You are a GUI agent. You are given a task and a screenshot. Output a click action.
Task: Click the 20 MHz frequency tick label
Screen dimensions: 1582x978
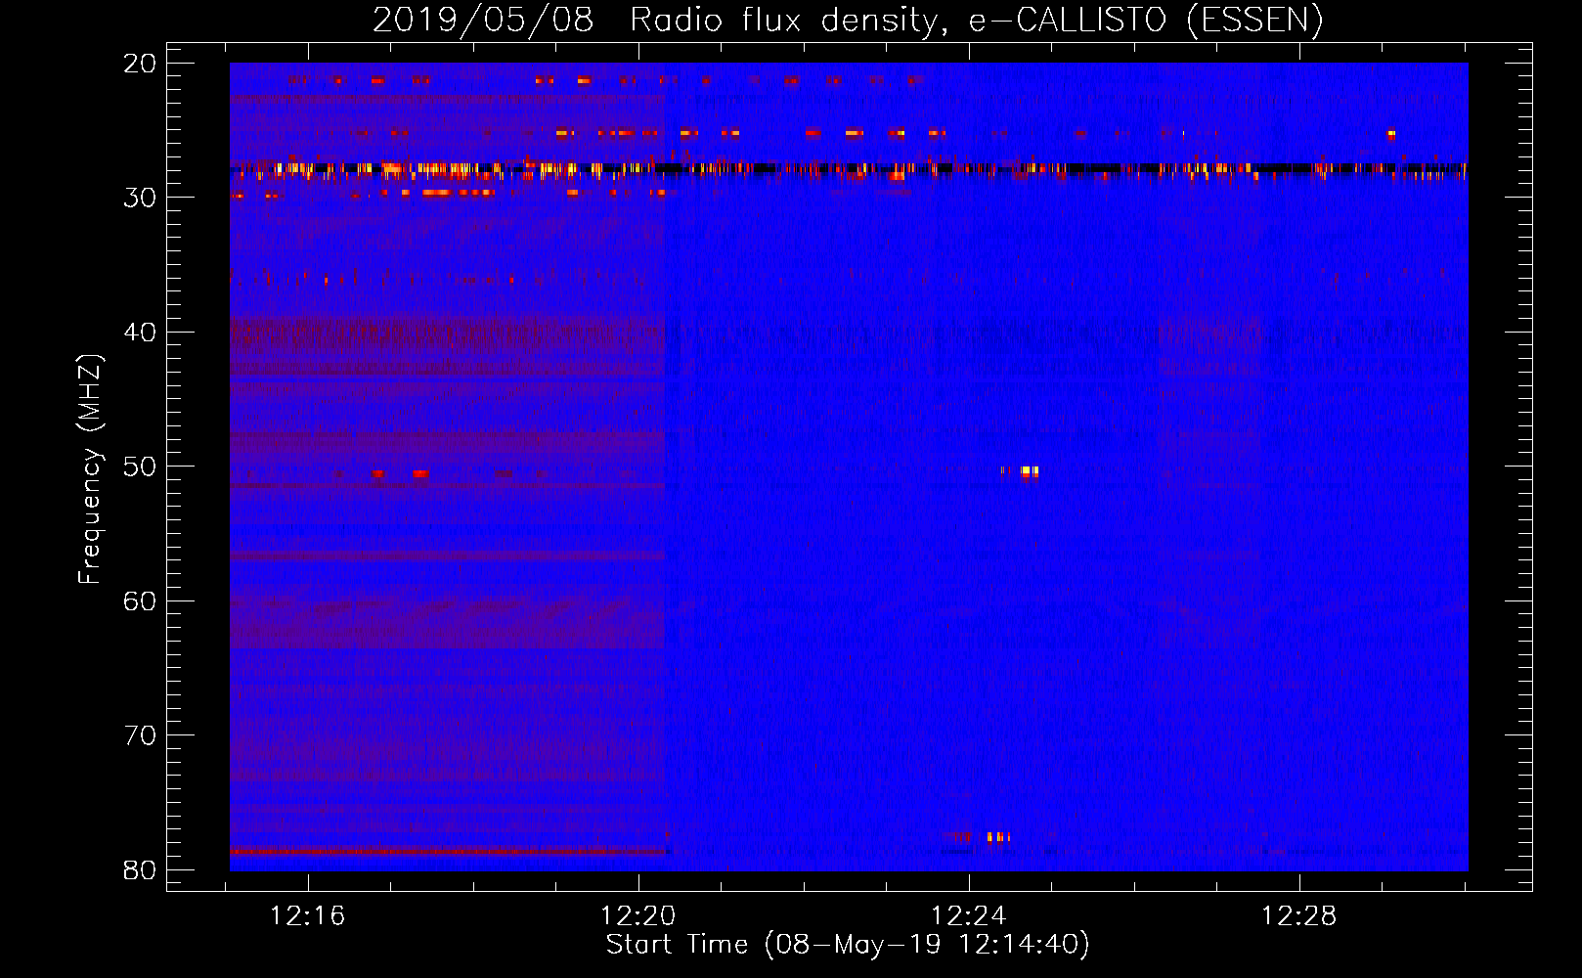[140, 64]
